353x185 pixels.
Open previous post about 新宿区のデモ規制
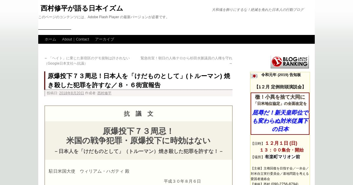pos(87,61)
